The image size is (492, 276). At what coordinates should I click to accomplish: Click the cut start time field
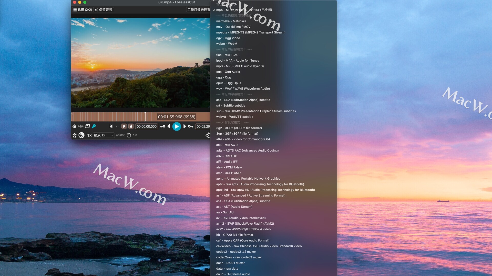[x=146, y=126]
